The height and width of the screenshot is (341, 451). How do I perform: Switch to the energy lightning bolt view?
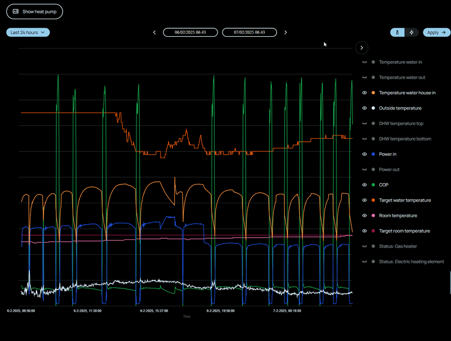(412, 32)
